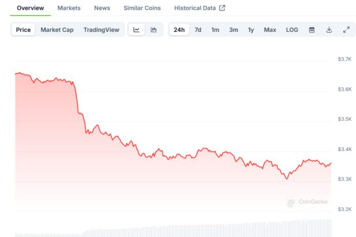356x237 pixels.
Task: Set chart range to 7d
Action: (x=198, y=29)
